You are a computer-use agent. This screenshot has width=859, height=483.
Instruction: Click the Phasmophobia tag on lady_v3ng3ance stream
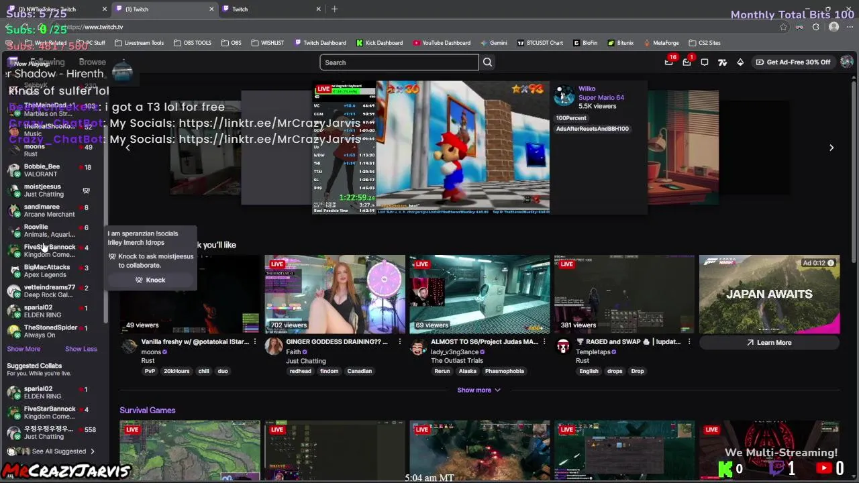click(x=504, y=371)
